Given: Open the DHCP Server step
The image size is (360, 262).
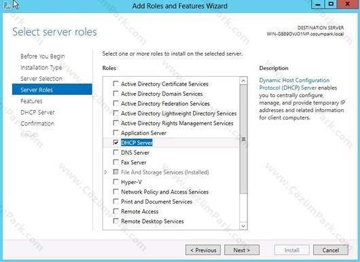Looking at the screenshot, I should point(37,112).
